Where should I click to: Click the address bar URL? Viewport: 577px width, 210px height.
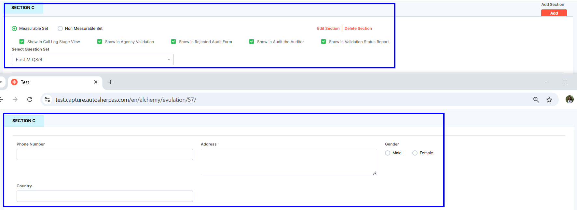coord(126,100)
